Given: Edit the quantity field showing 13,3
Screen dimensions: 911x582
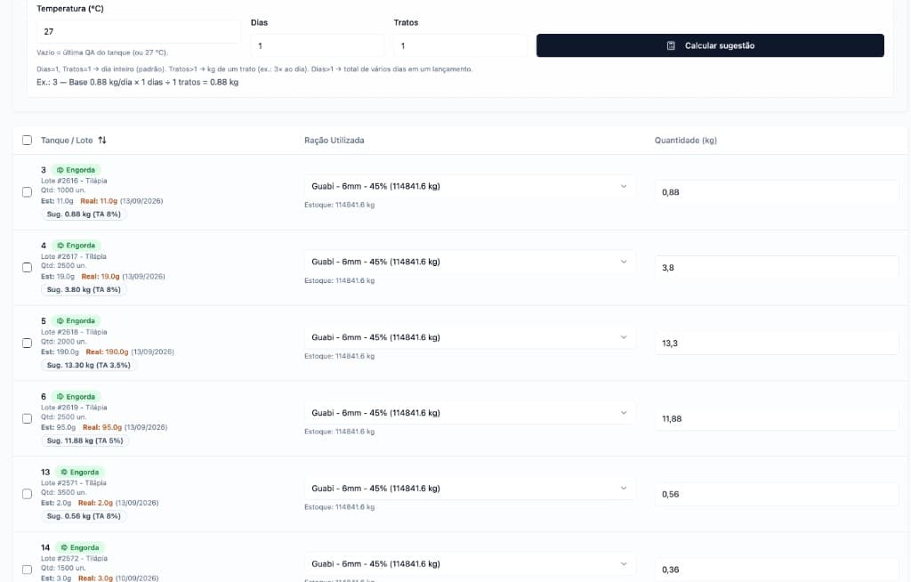Looking at the screenshot, I should 777,343.
